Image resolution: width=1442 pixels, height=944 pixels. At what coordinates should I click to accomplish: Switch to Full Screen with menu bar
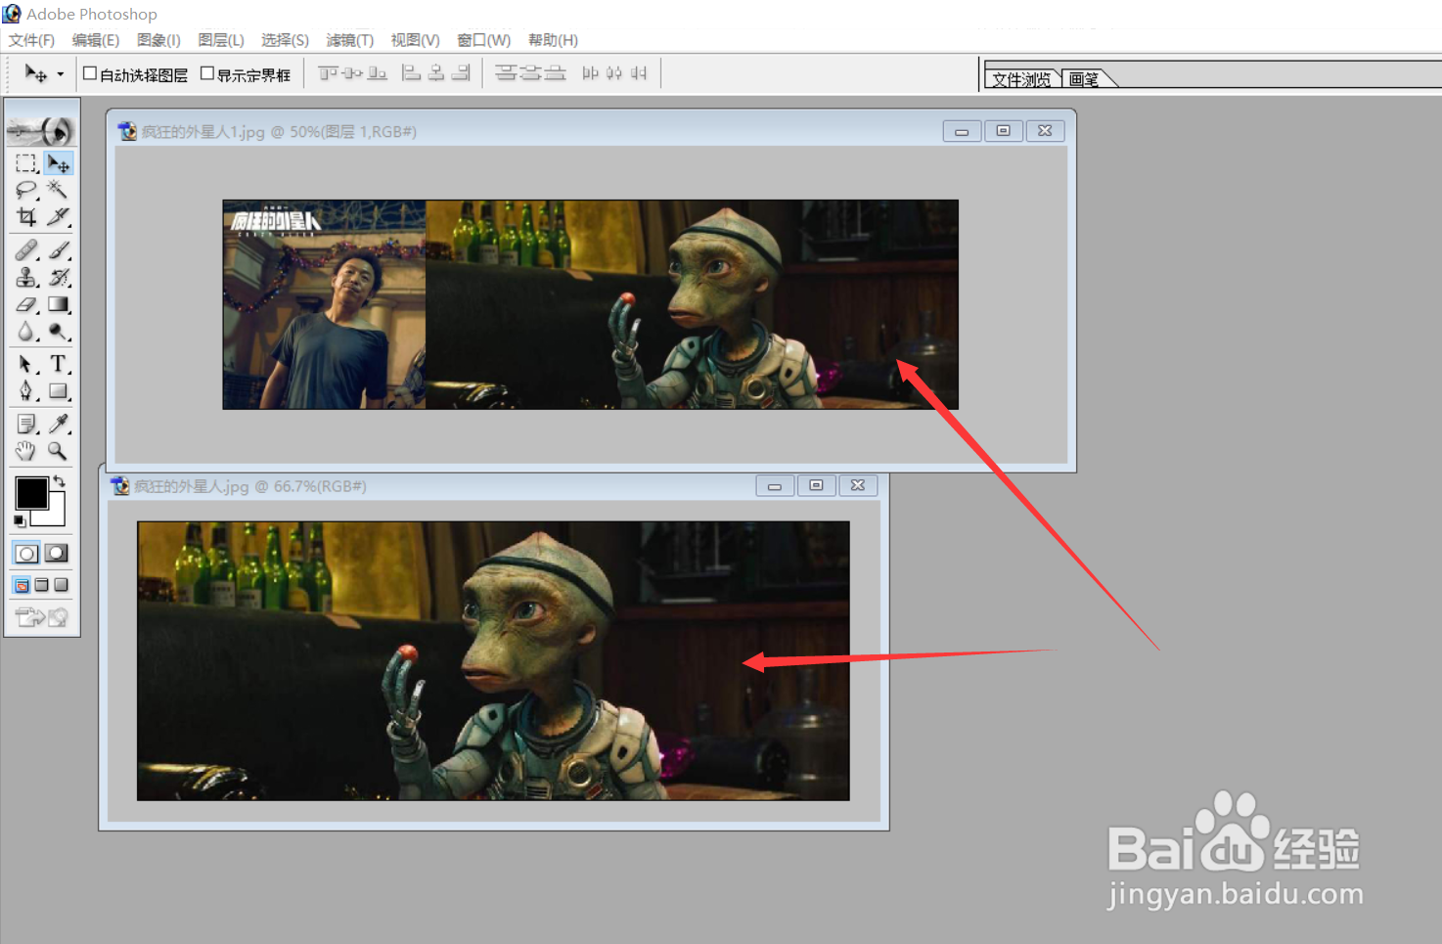[41, 585]
